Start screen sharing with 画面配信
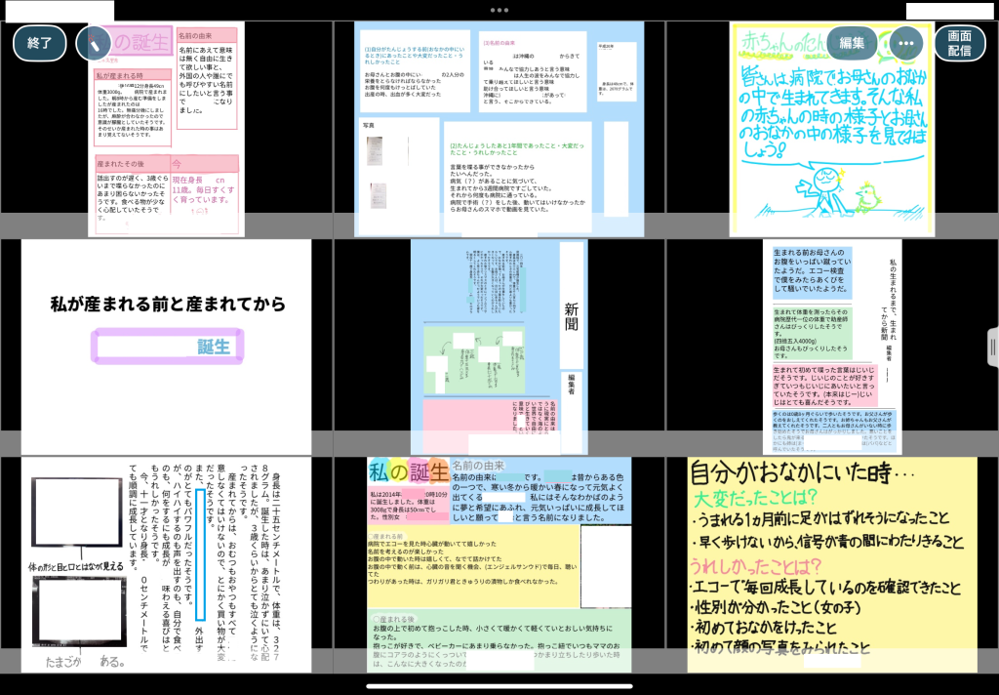The image size is (999, 695). coord(959,43)
